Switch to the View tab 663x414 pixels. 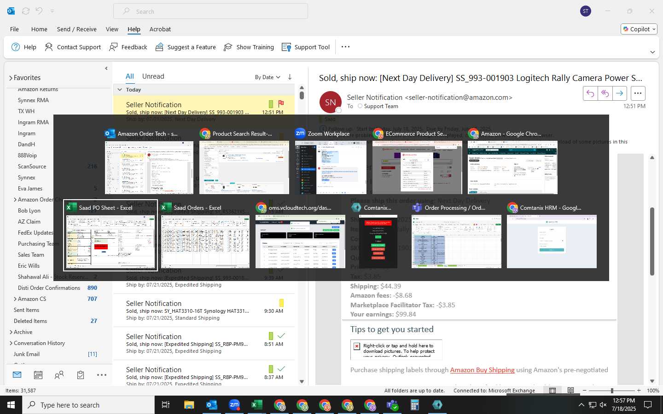[x=112, y=29]
